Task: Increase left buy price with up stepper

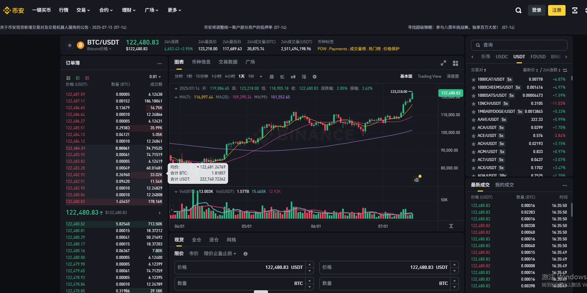Action: point(310,264)
